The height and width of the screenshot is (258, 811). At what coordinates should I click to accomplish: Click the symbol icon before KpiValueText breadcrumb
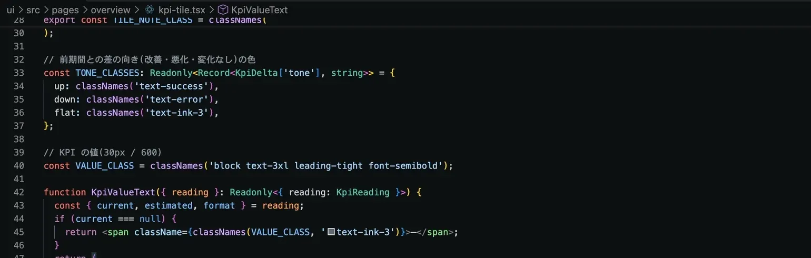point(223,9)
